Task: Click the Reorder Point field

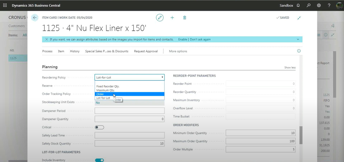Action: point(260,84)
